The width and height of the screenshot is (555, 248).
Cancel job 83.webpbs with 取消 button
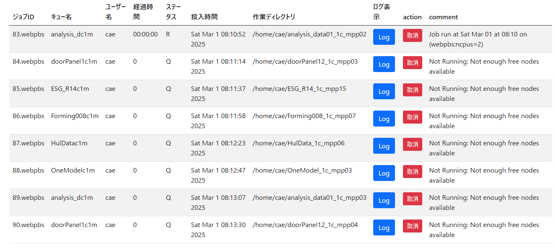click(413, 35)
